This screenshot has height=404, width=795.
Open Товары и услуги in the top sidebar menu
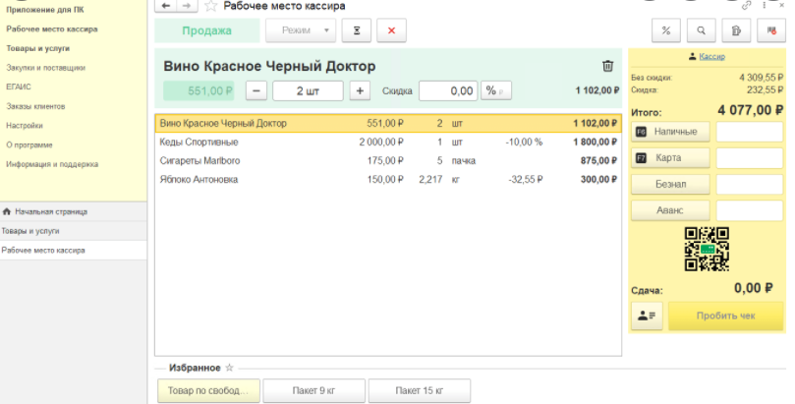point(38,48)
